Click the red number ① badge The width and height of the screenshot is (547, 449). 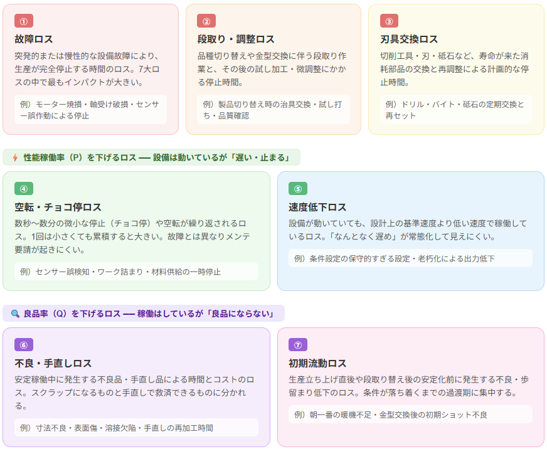coord(24,21)
